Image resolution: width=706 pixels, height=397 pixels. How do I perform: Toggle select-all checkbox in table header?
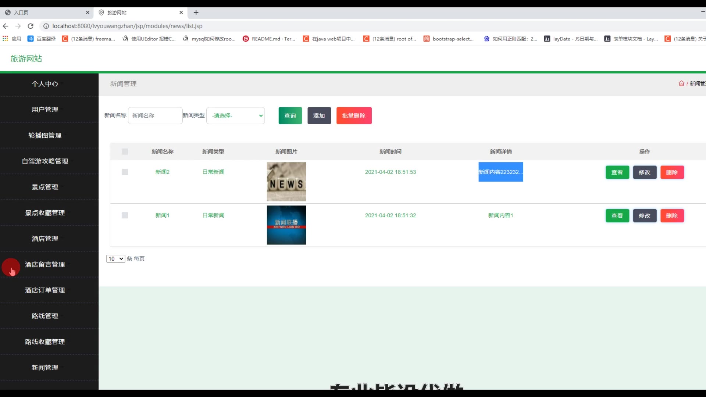point(125,151)
